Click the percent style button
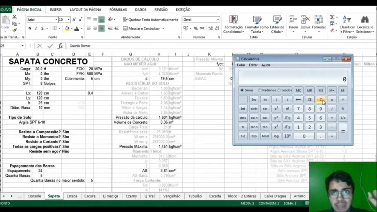 [x=196, y=28]
